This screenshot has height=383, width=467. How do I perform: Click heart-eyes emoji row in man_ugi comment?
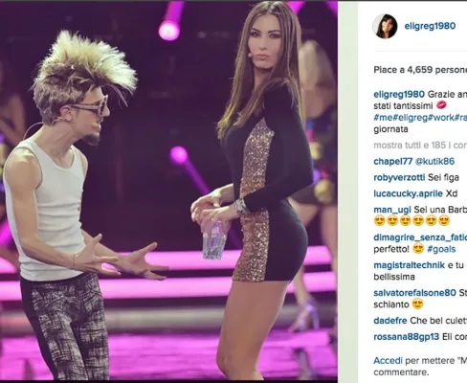tap(411, 220)
